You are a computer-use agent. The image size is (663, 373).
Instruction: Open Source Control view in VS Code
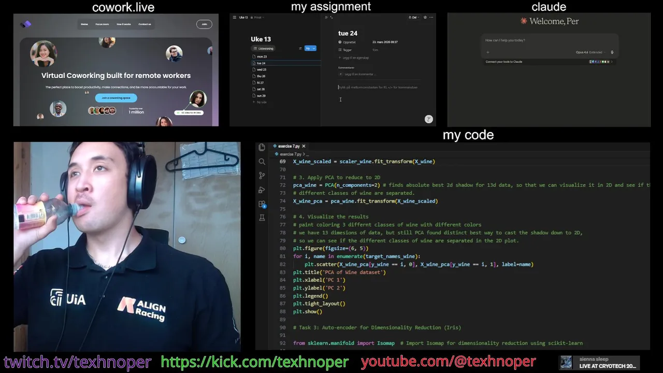pos(262,176)
